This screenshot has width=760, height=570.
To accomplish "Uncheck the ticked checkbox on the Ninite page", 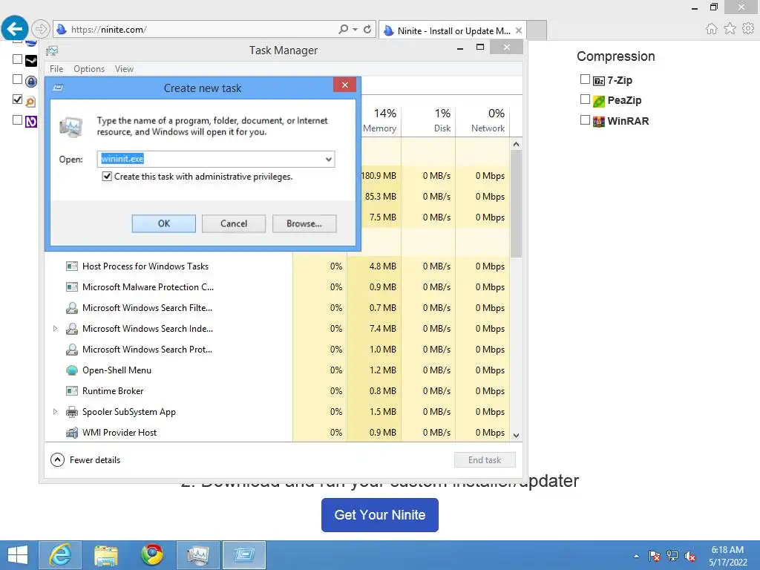I will pos(18,99).
